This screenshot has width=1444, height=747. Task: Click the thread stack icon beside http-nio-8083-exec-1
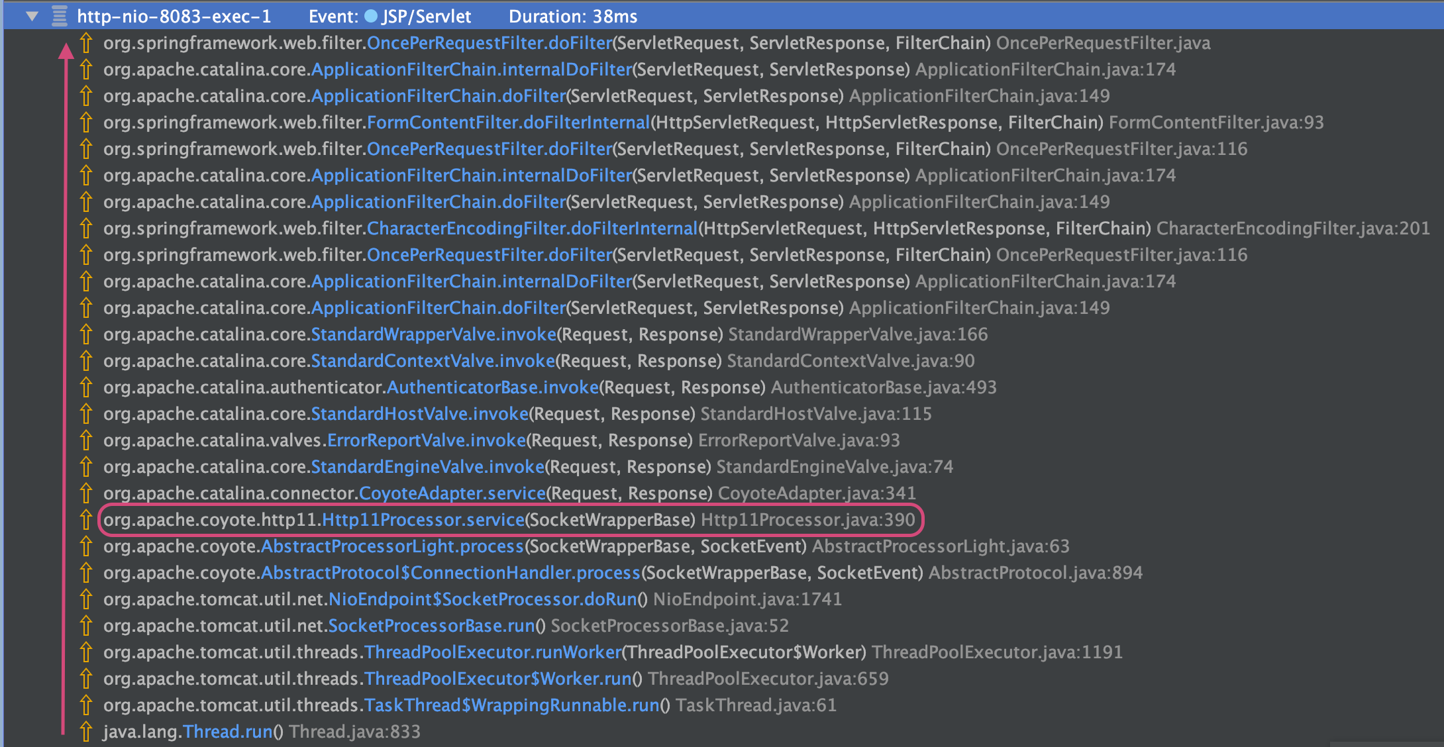pos(60,16)
